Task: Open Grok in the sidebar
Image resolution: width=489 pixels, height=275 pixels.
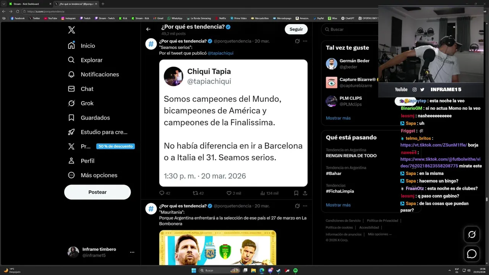Action: click(81, 103)
